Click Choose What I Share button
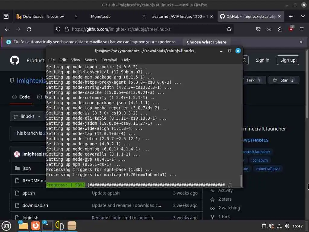The image size is (309, 232). point(206,42)
